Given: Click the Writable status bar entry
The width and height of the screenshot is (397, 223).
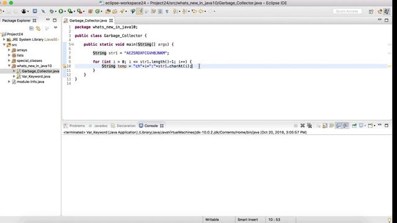Looking at the screenshot, I should (x=212, y=219).
